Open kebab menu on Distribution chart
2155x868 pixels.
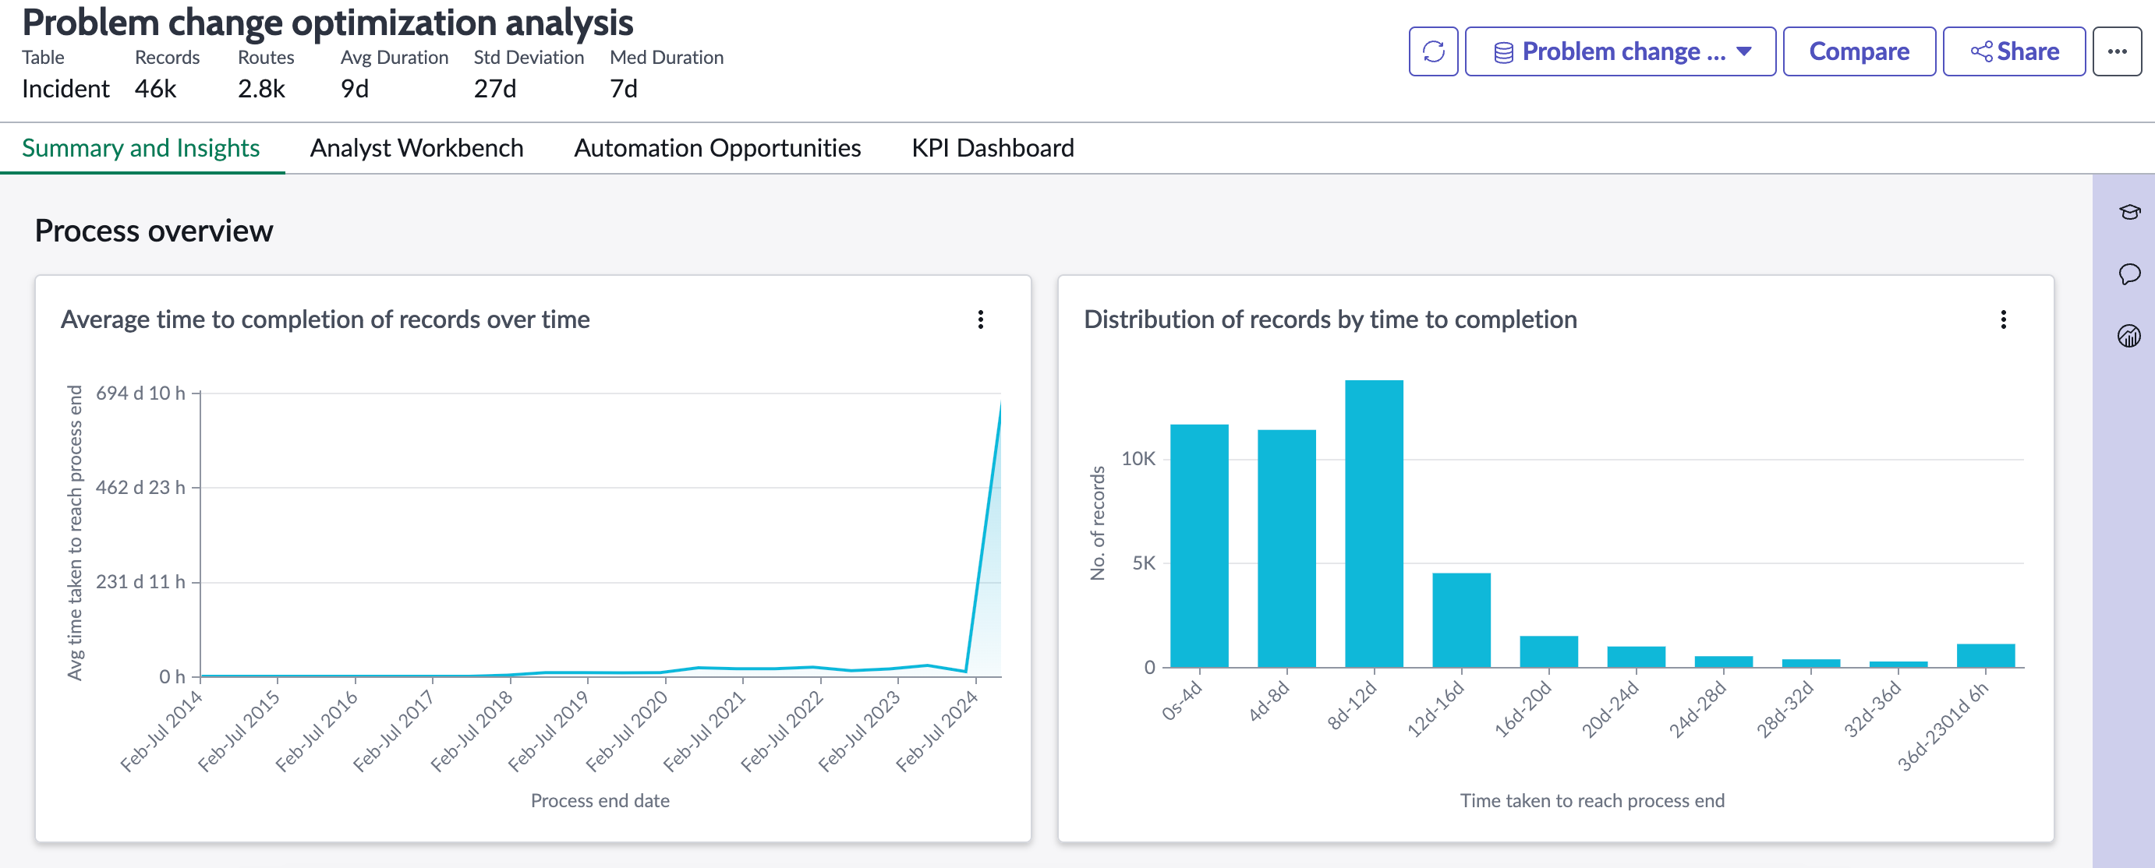coord(2003,319)
